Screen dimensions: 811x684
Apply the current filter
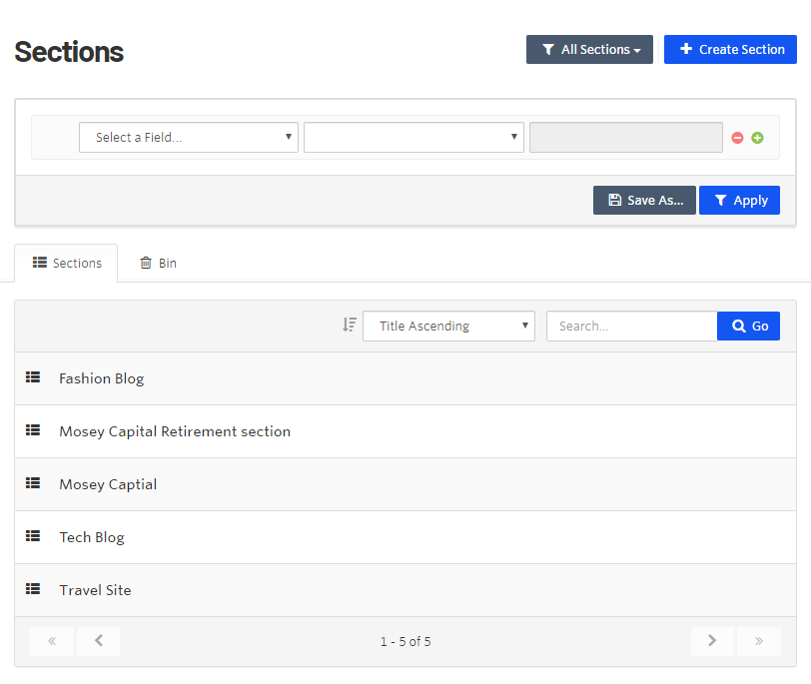(x=739, y=201)
